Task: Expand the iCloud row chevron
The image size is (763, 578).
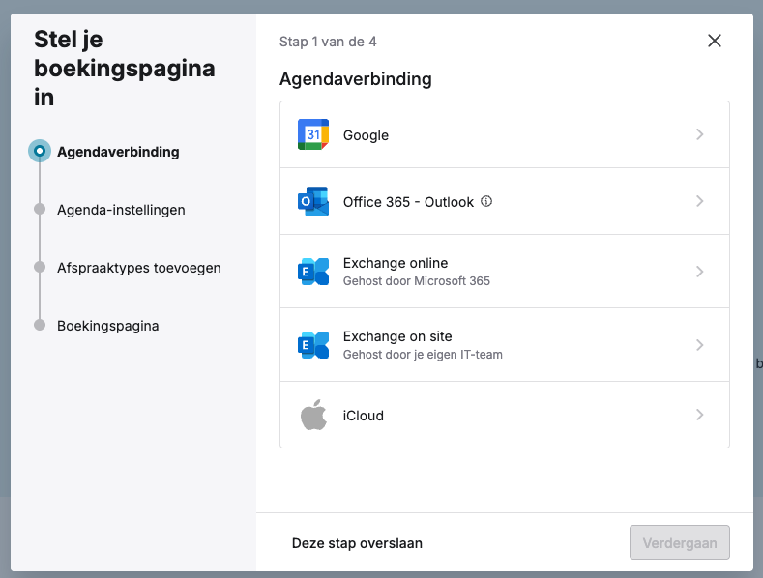Action: coord(699,415)
